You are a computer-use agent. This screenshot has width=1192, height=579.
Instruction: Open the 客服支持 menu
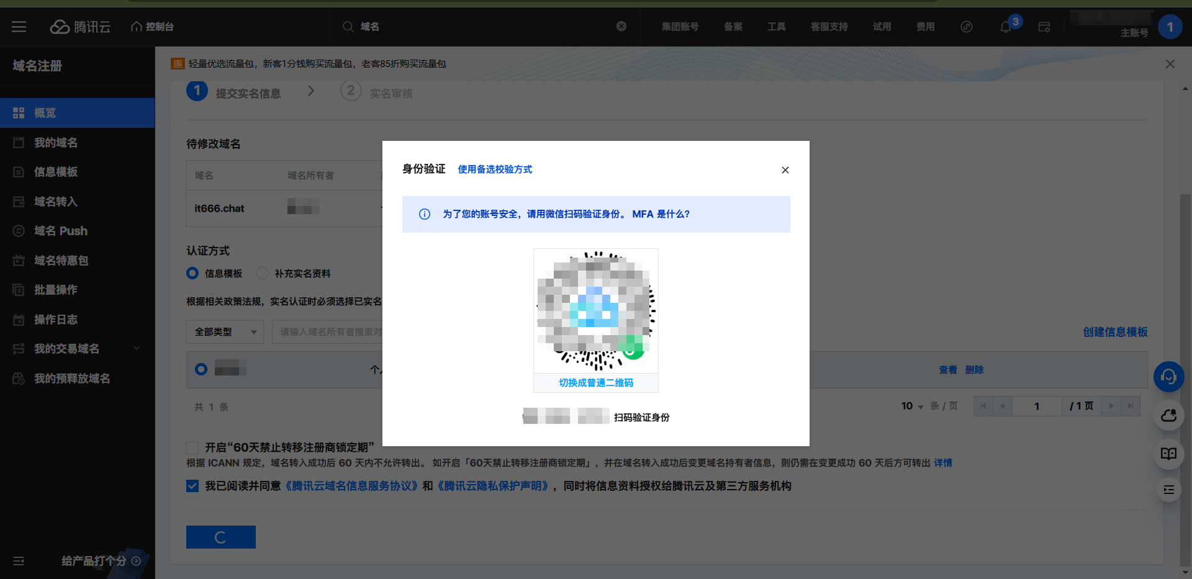tap(829, 27)
